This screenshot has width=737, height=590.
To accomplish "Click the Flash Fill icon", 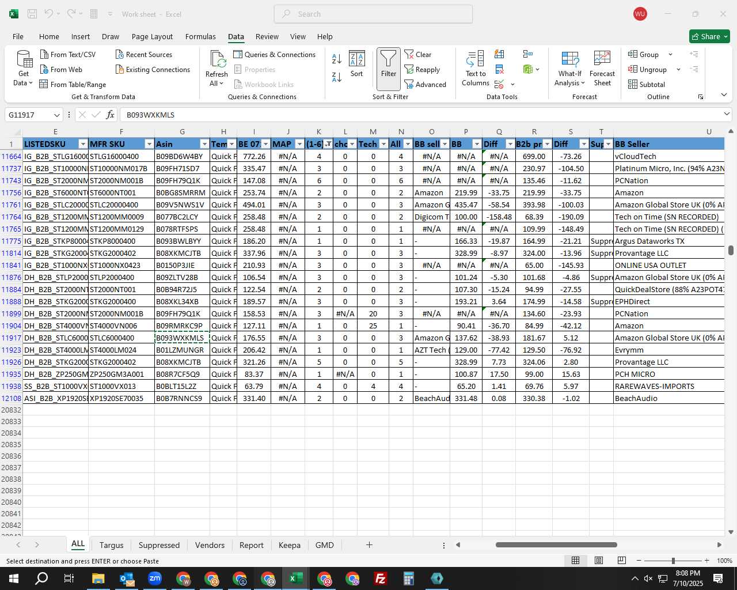I will tap(499, 54).
